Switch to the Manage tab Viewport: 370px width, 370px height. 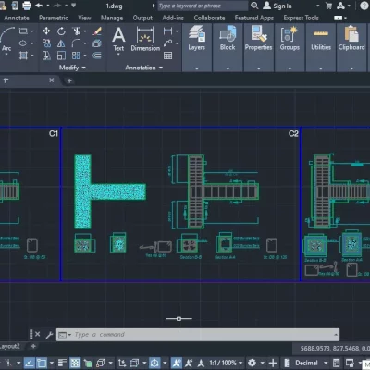pyautogui.click(x=112, y=18)
